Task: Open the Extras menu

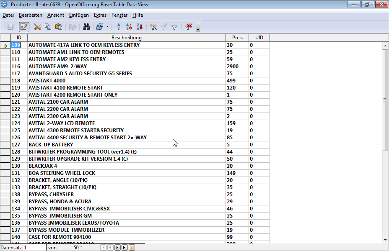Action: 100,15
